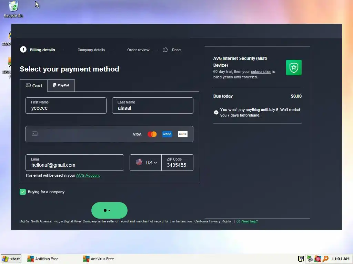
Task: Click the First Name field
Action: [x=66, y=106]
